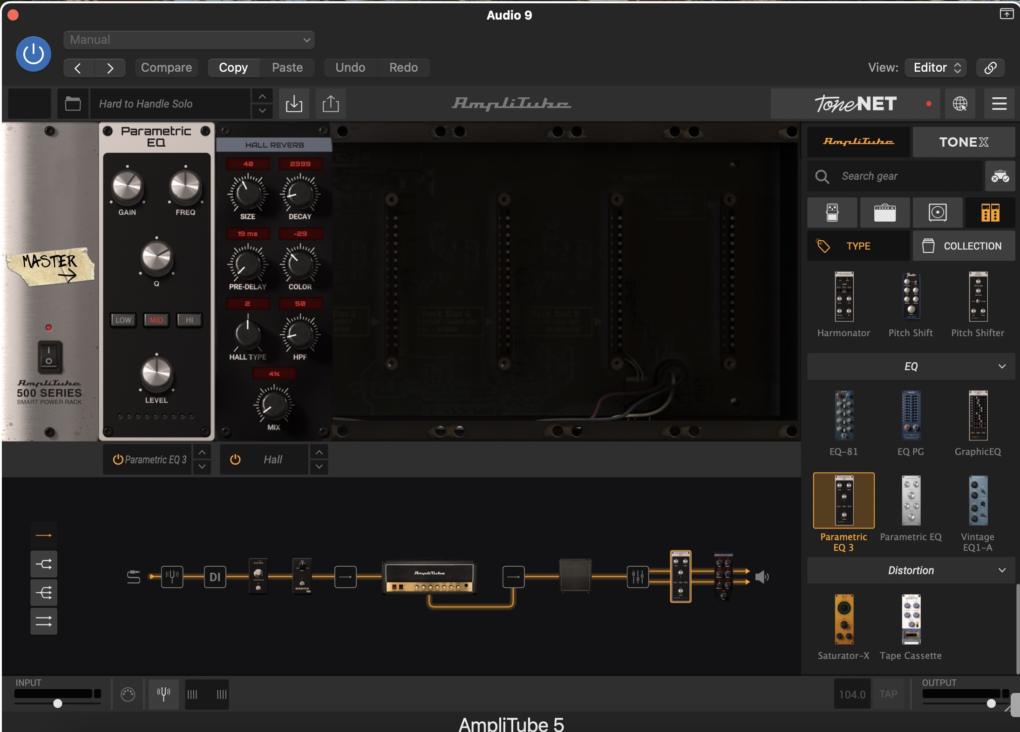The height and width of the screenshot is (732, 1020).
Task: Flip the 500 Series rack power switch
Action: pyautogui.click(x=49, y=357)
